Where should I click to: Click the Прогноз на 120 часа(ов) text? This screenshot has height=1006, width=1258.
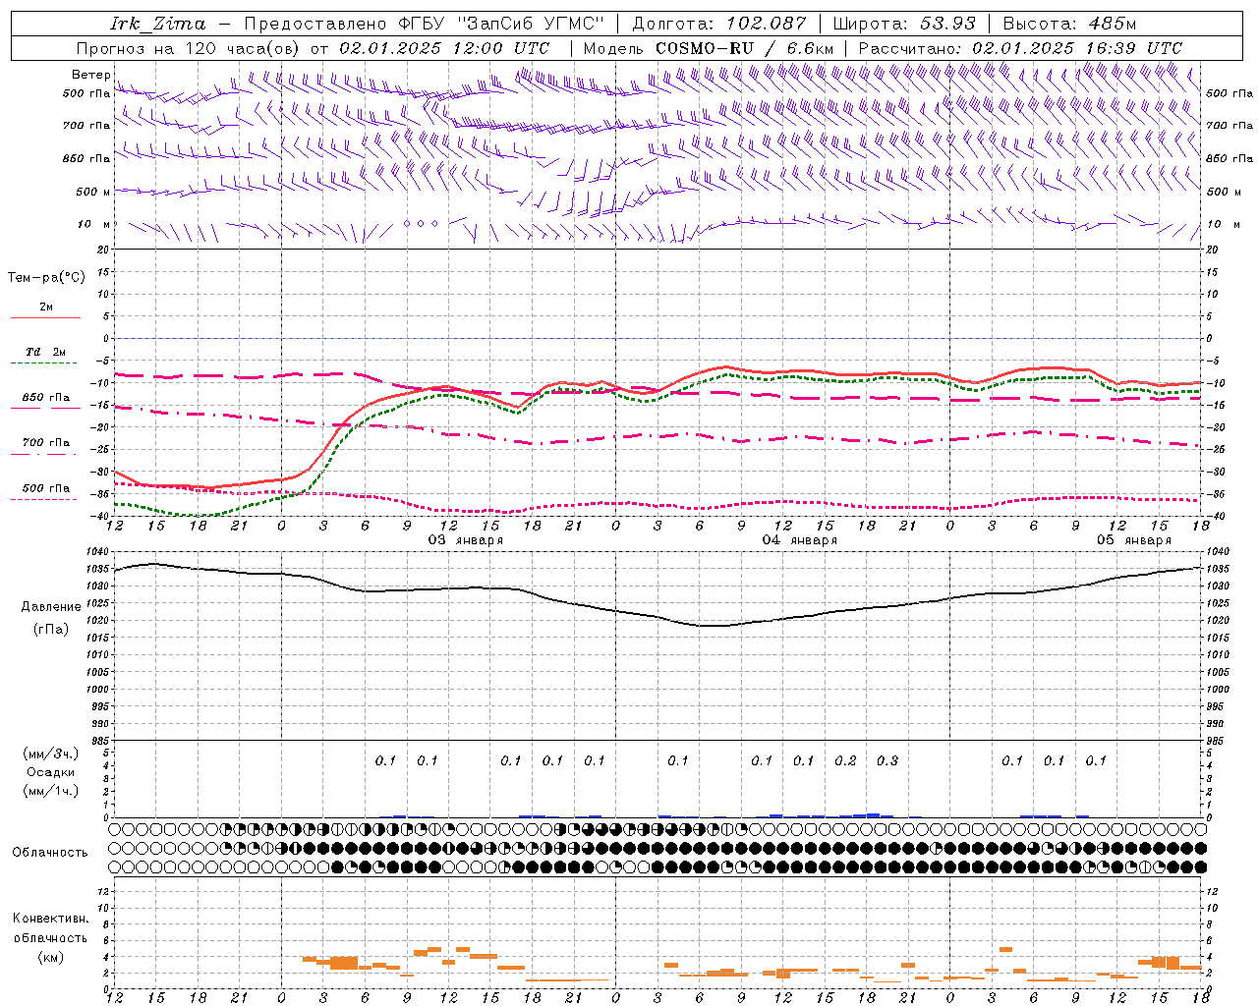pos(189,48)
